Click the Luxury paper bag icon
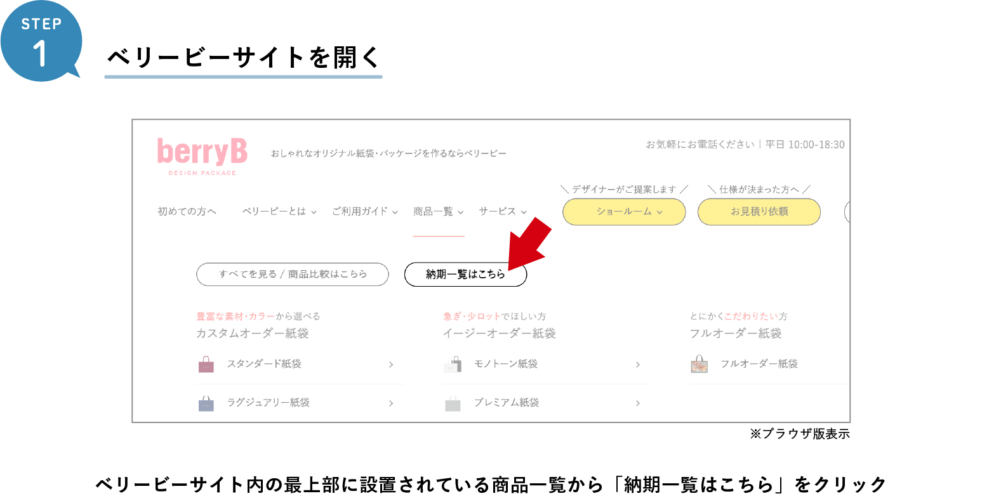 [206, 403]
